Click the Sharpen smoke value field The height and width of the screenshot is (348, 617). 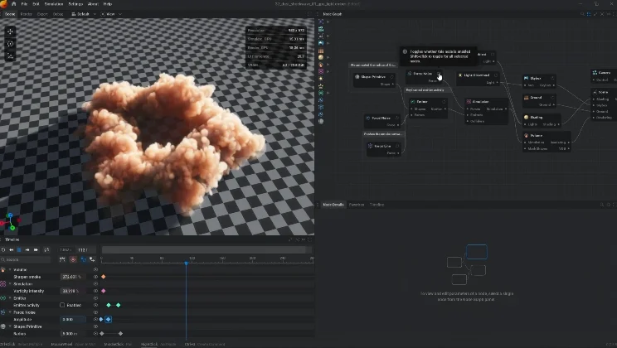pyautogui.click(x=72, y=277)
